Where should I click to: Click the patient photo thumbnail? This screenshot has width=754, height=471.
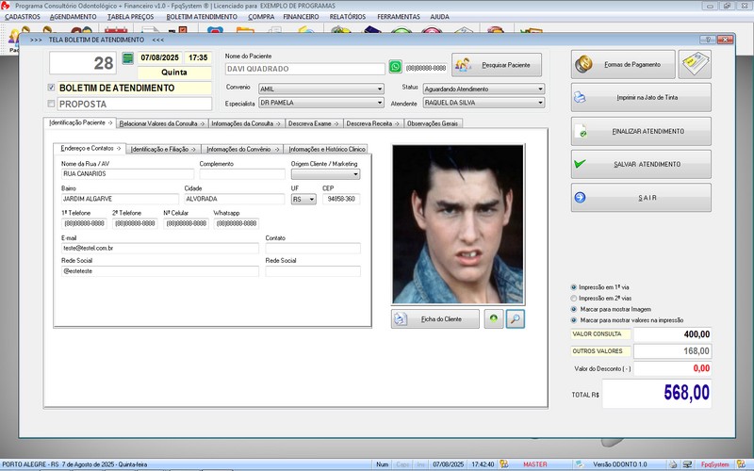tap(457, 224)
